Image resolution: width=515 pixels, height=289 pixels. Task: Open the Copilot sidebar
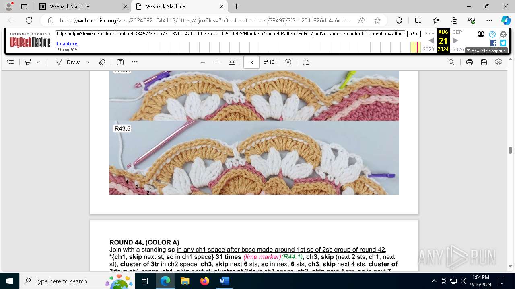click(x=506, y=20)
